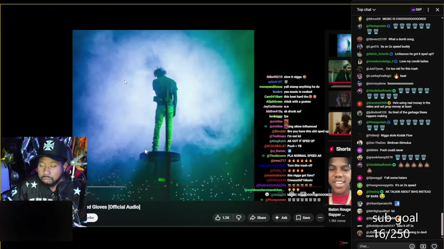Click @JustTyson_'s 'I'm too old for this trash' message
Viewport: 444px width, 249px height.
coord(402,68)
